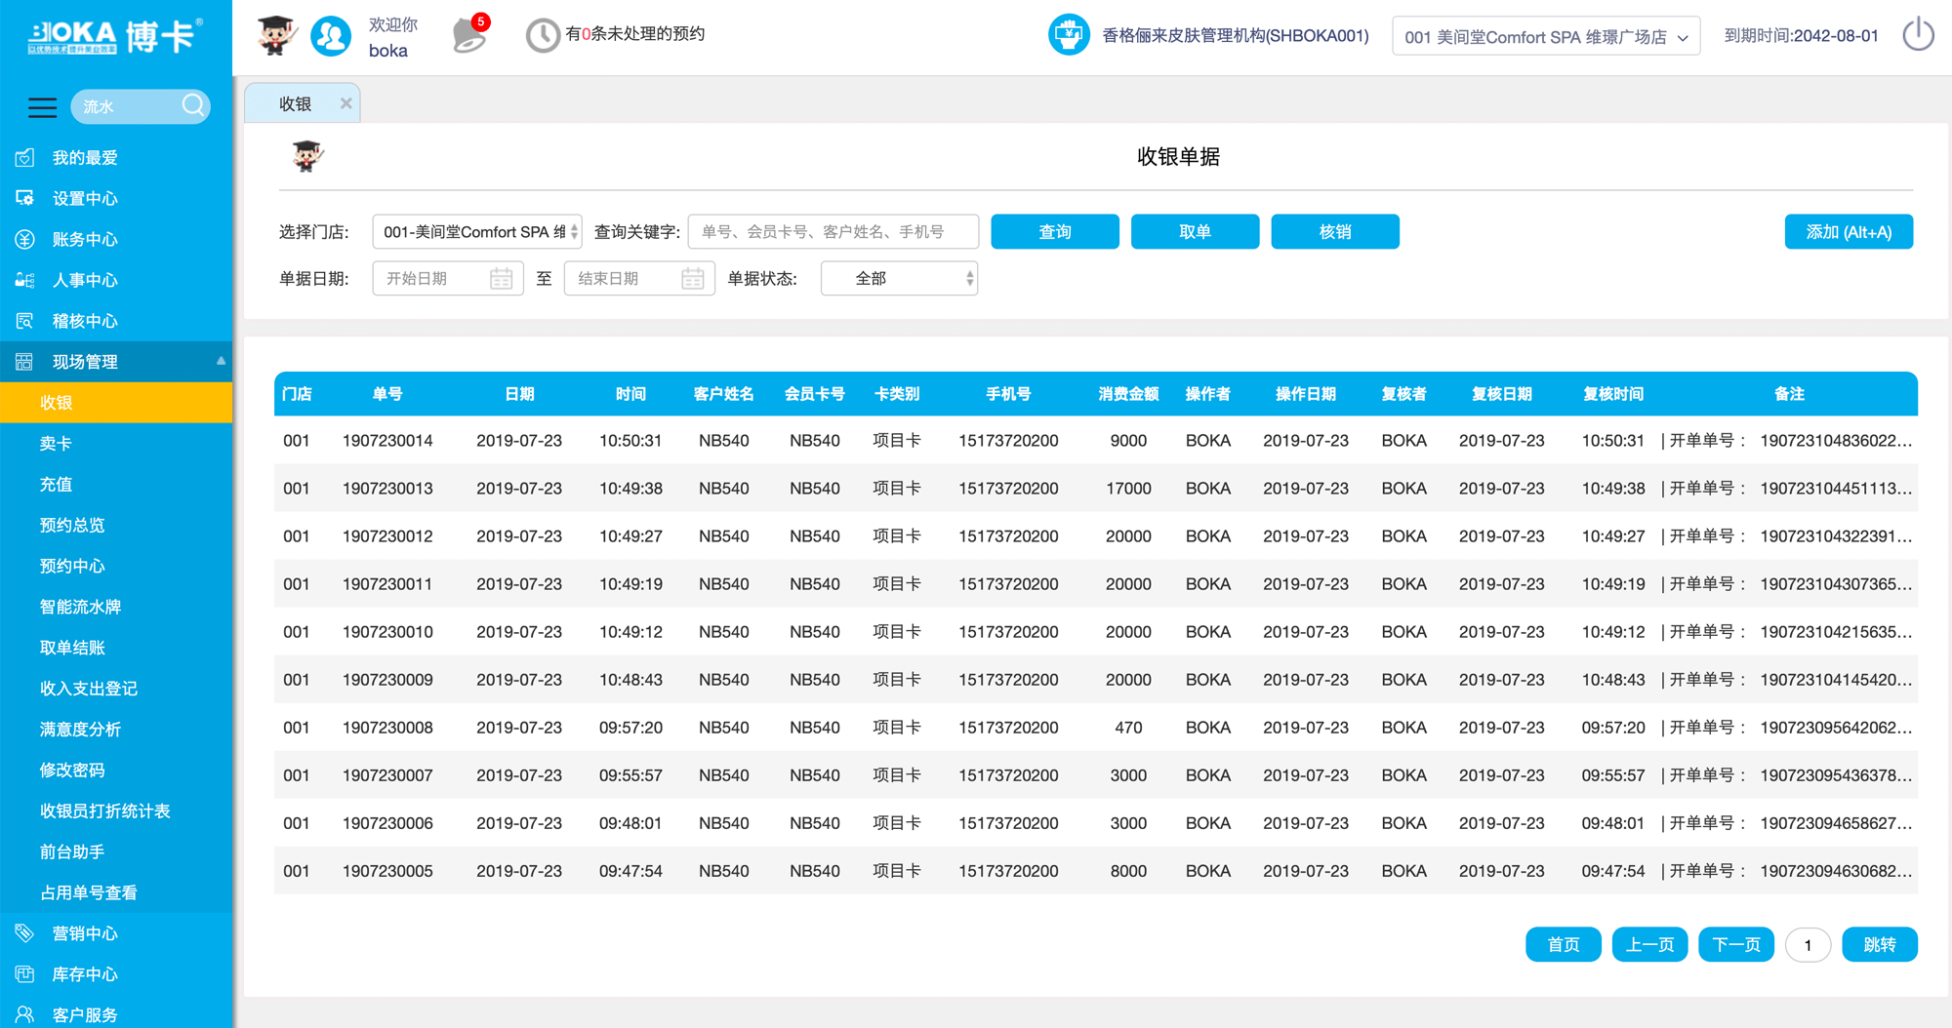1952x1028 pixels.
Task: Open 卖卡 in the sidebar menu
Action: tap(56, 444)
